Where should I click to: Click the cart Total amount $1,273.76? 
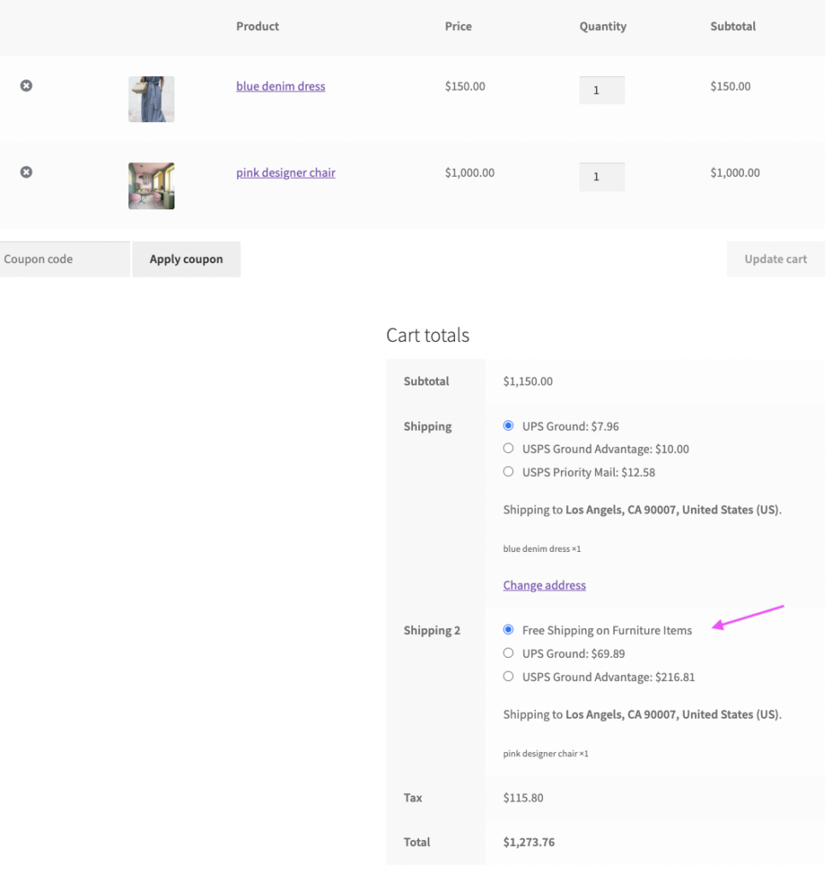(x=528, y=843)
